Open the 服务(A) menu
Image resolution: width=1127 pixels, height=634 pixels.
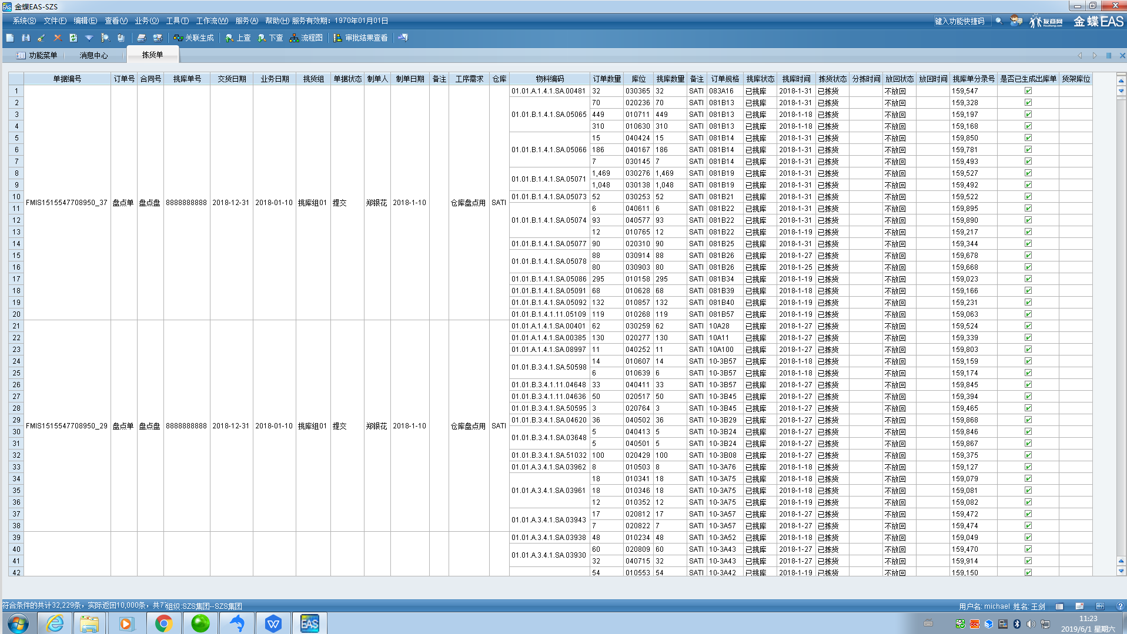[246, 21]
